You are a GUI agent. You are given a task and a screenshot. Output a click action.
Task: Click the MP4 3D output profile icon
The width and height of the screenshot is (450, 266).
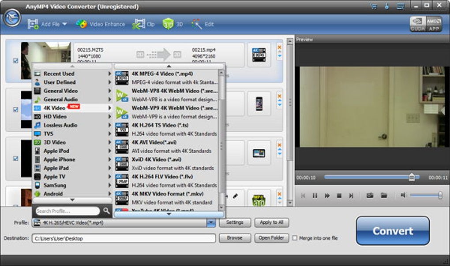coord(259,200)
